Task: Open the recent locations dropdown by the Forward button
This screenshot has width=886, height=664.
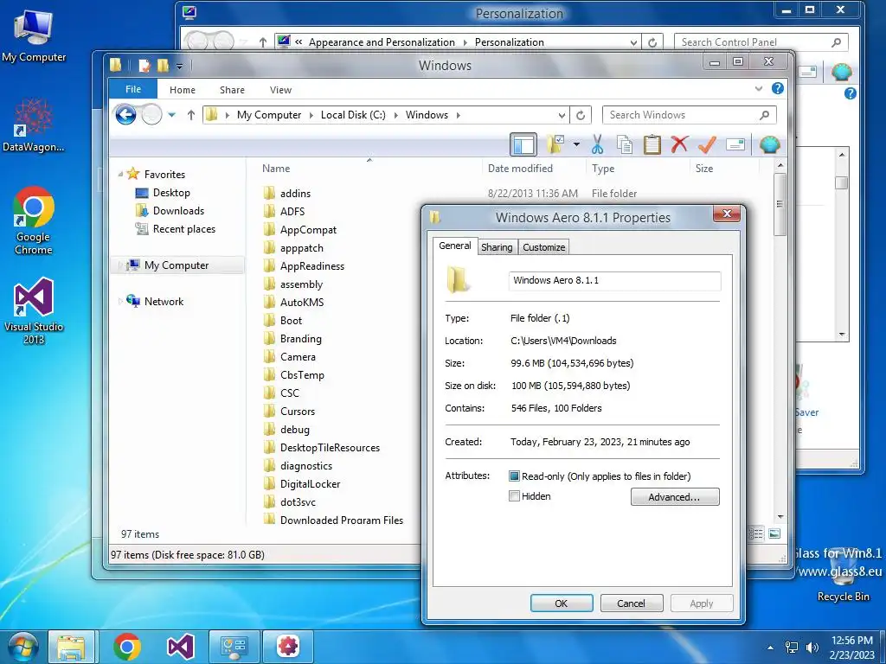Action: point(172,115)
